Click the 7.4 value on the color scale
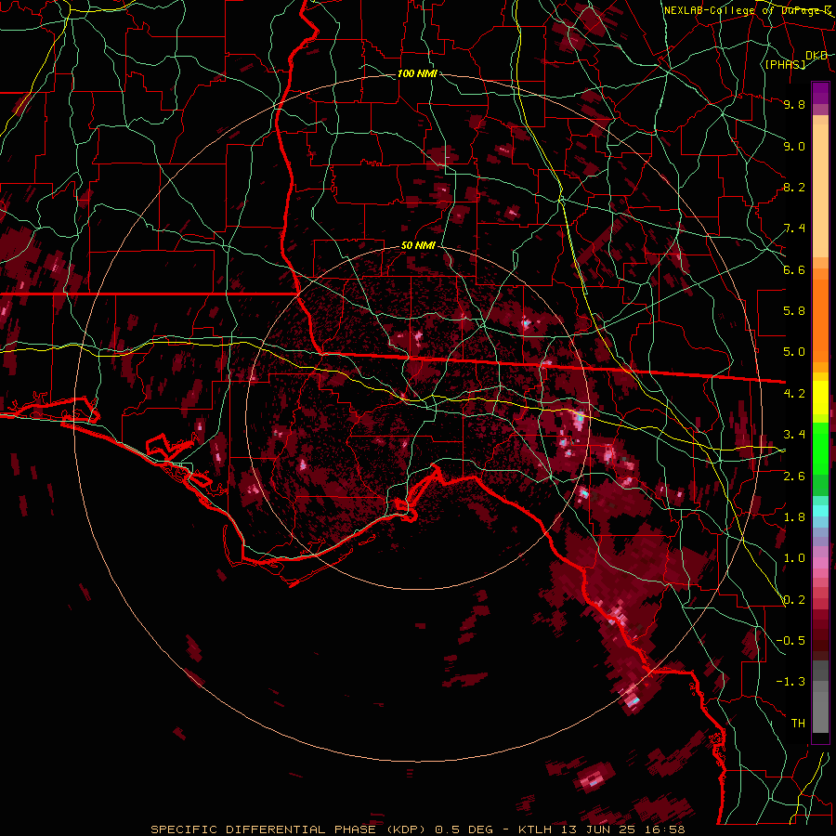Screen dimensions: 836x836 point(794,229)
